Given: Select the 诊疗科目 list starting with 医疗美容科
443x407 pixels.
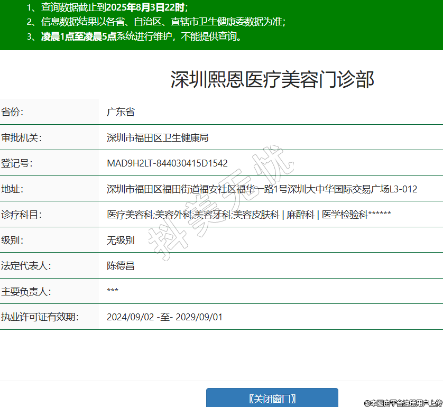Looking at the screenshot, I should [x=248, y=215].
